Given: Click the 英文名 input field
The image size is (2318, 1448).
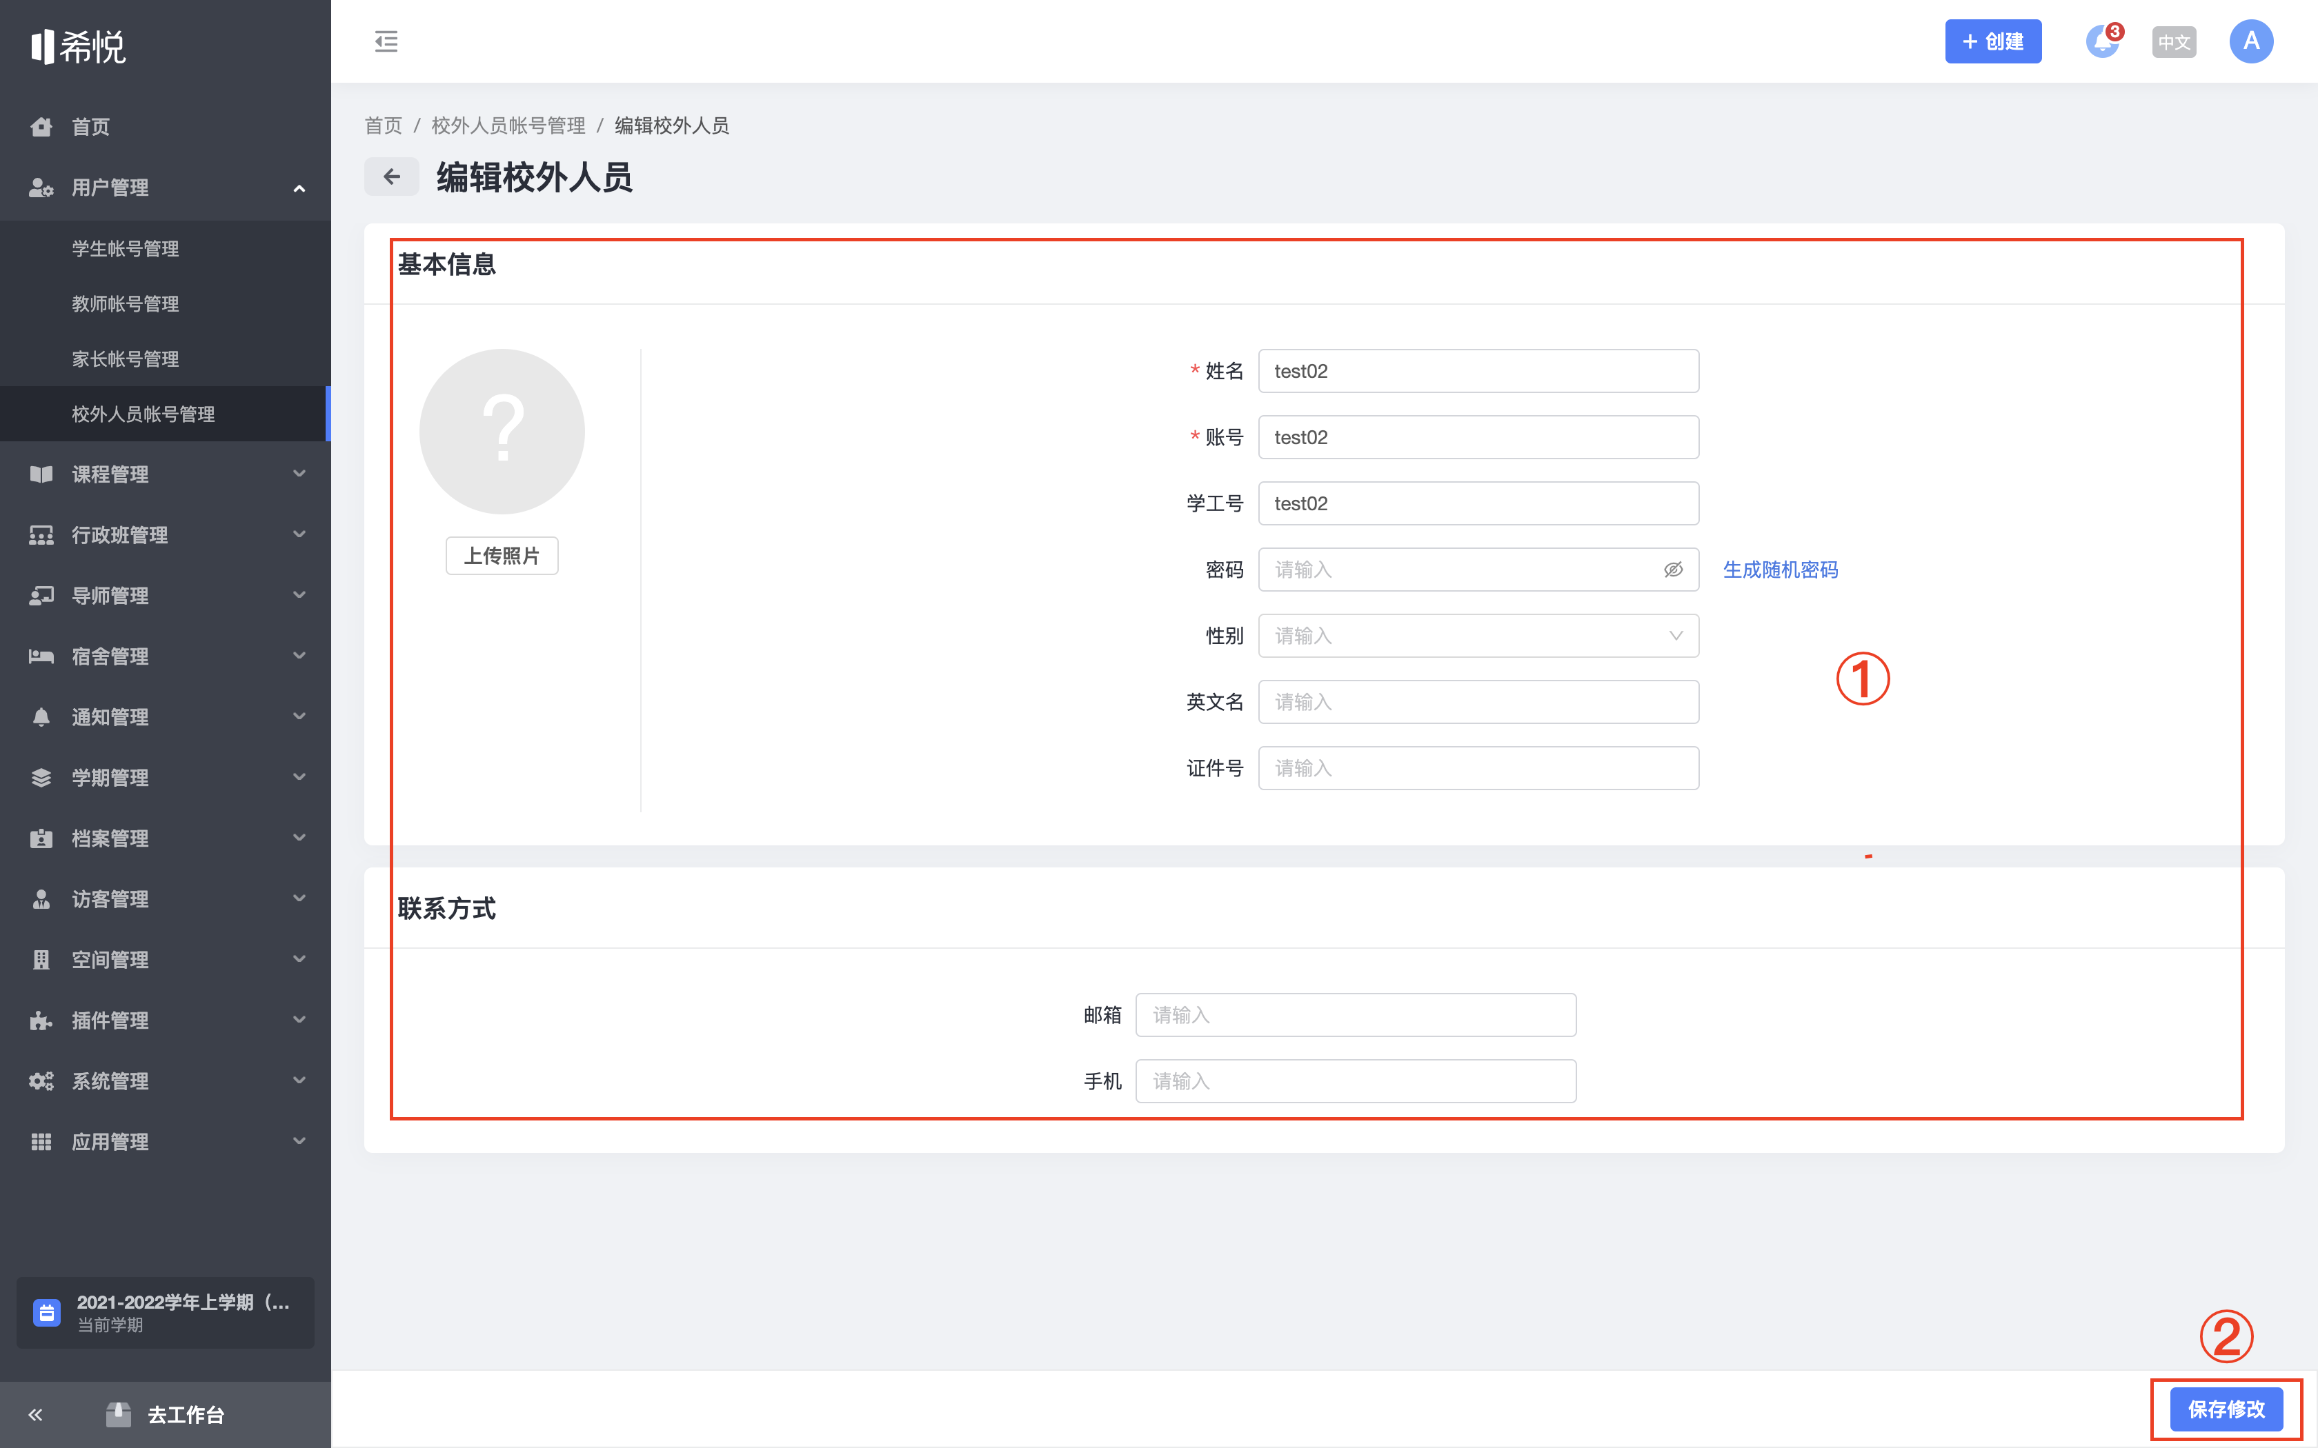Looking at the screenshot, I should (1478, 702).
